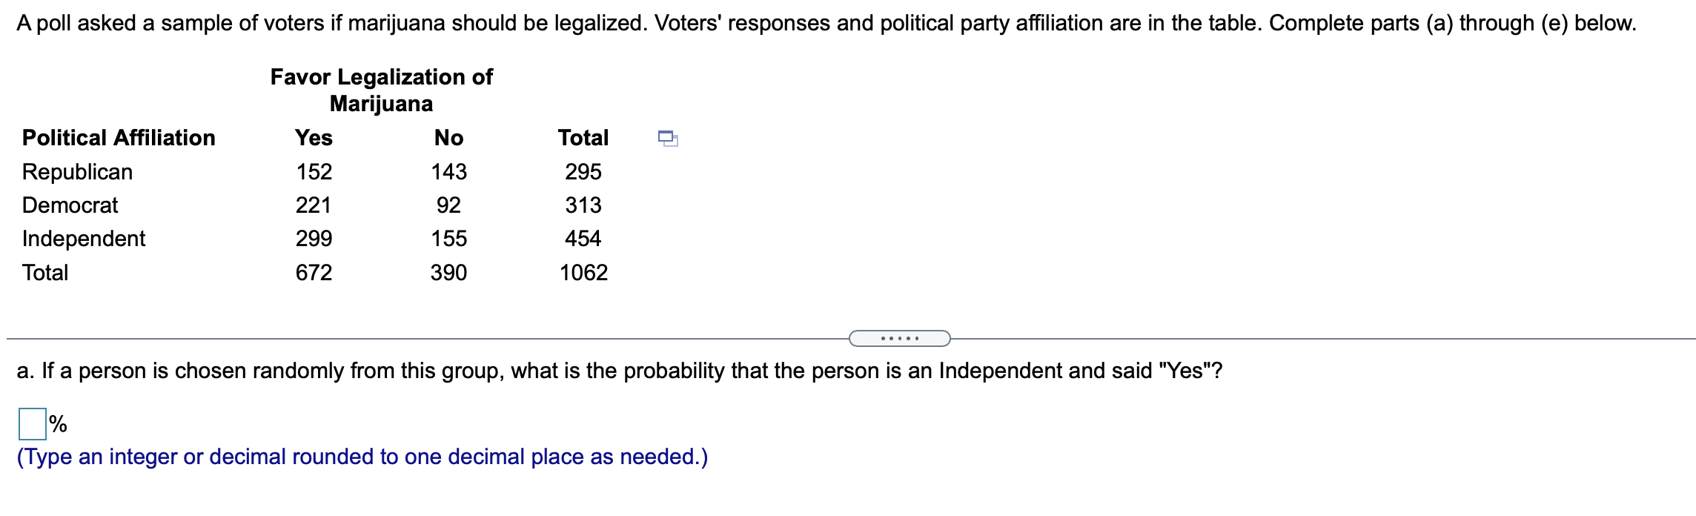Click the Independent row label
Viewport: 1696px width, 516px height.
coord(84,239)
